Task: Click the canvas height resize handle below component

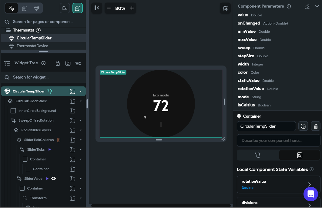Action: pyautogui.click(x=159, y=140)
